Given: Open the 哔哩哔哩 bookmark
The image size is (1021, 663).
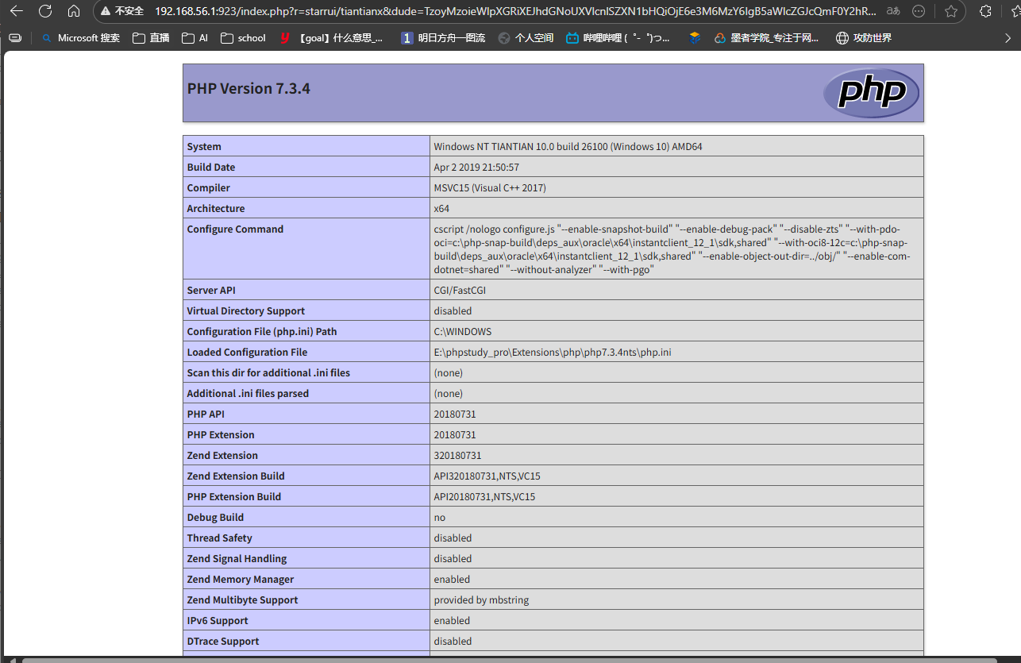Looking at the screenshot, I should 618,37.
